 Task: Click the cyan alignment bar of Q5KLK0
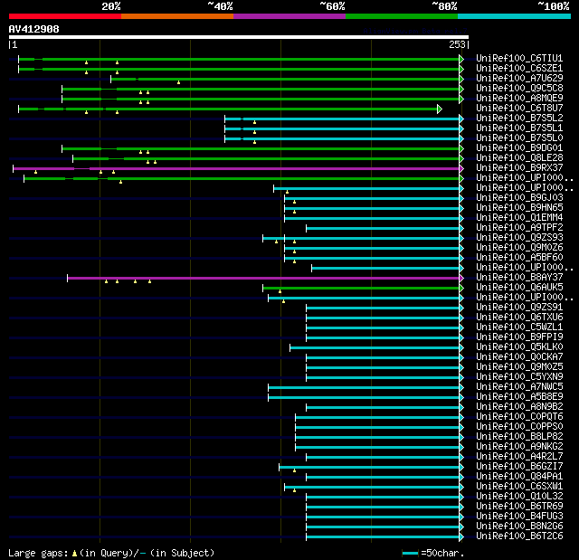(x=375, y=347)
